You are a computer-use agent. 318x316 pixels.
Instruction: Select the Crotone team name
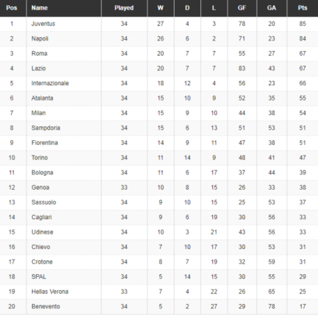click(41, 262)
